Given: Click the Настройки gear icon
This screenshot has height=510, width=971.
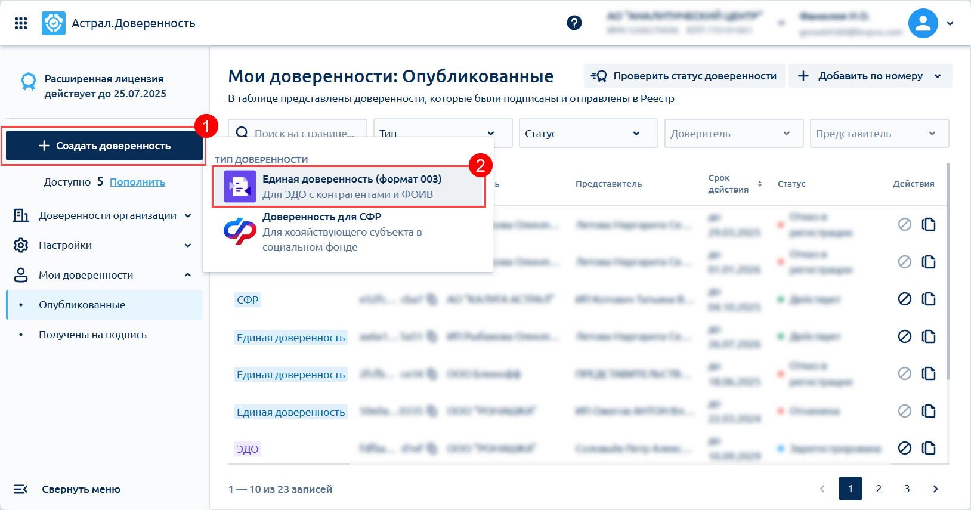Looking at the screenshot, I should (x=21, y=245).
